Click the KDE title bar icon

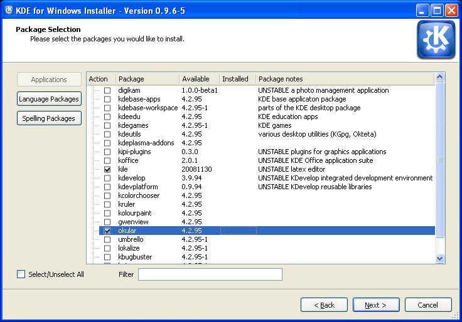9,10
